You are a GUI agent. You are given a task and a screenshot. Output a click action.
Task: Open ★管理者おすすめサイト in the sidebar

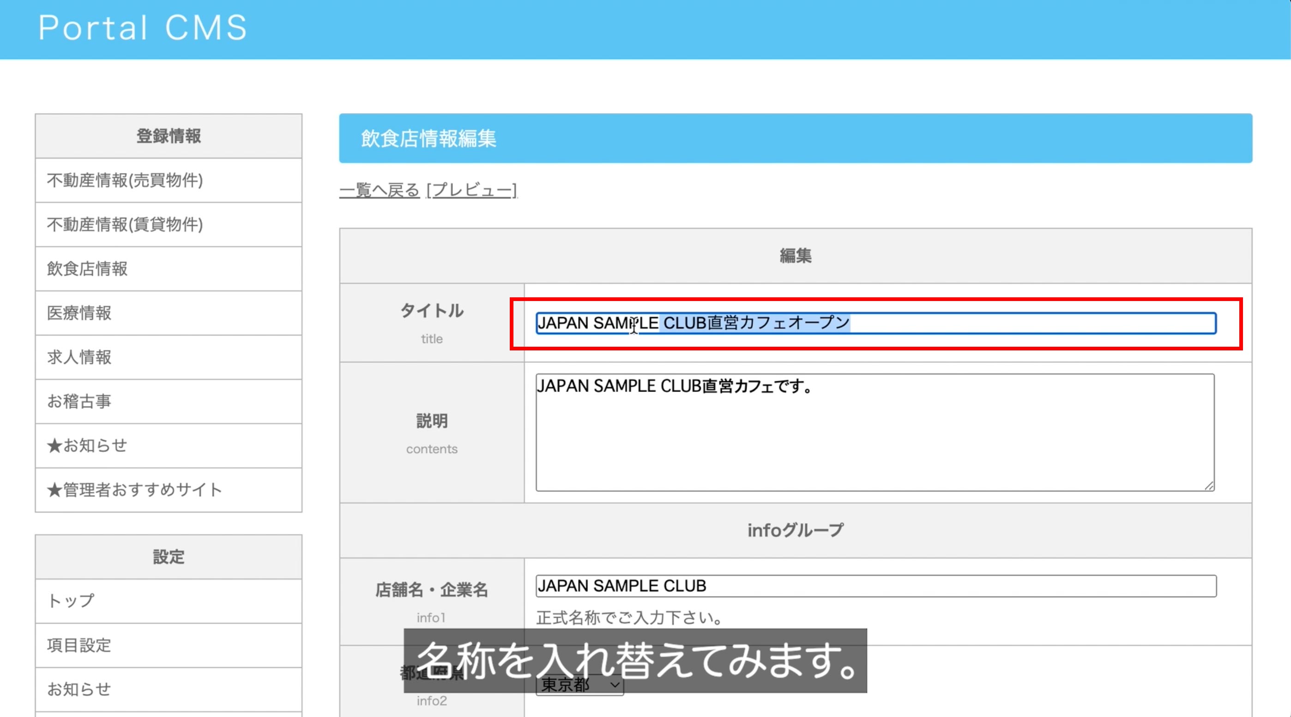coord(169,489)
